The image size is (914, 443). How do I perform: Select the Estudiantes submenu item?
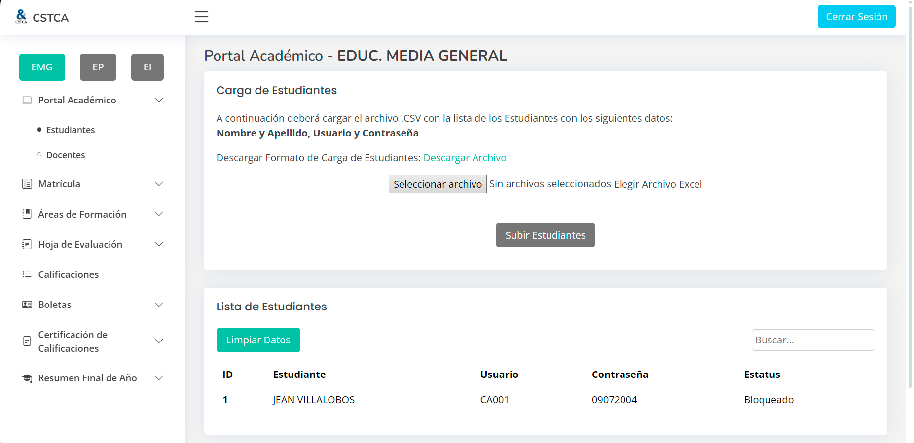[x=71, y=130]
